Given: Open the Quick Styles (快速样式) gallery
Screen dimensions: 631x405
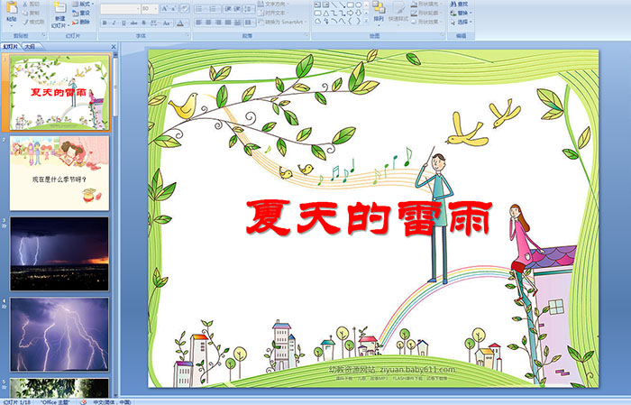Looking at the screenshot, I should (398, 12).
